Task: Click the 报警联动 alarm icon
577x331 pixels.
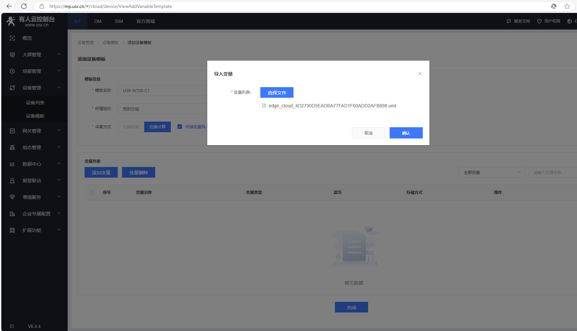Action: tap(12, 181)
